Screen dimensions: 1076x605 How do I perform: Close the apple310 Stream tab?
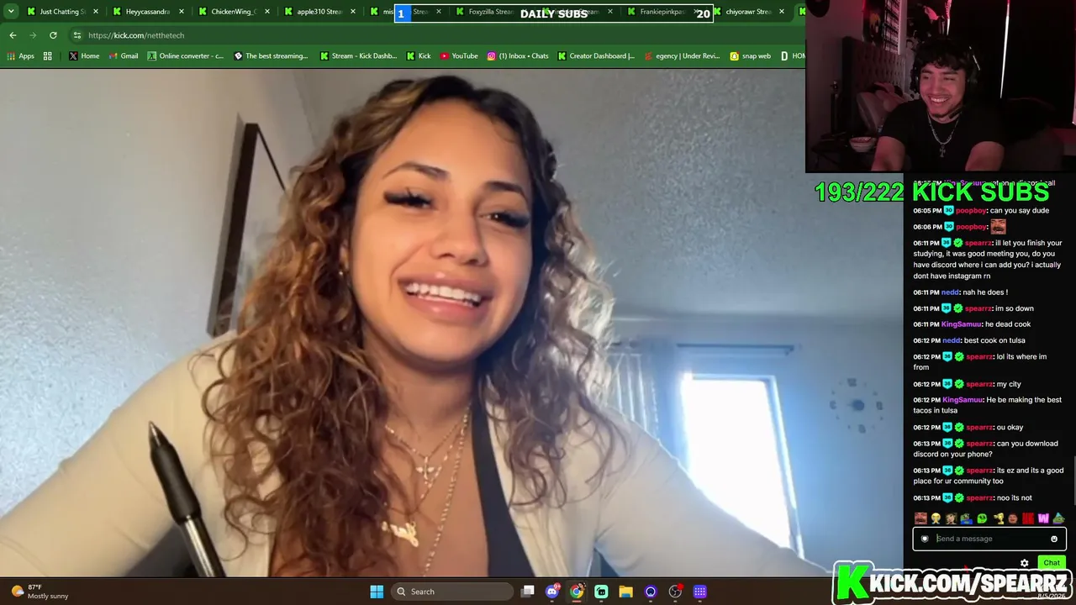click(x=353, y=12)
